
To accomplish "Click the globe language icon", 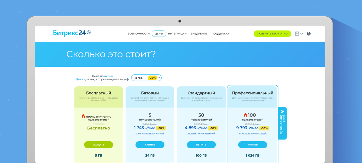I will (309, 34).
